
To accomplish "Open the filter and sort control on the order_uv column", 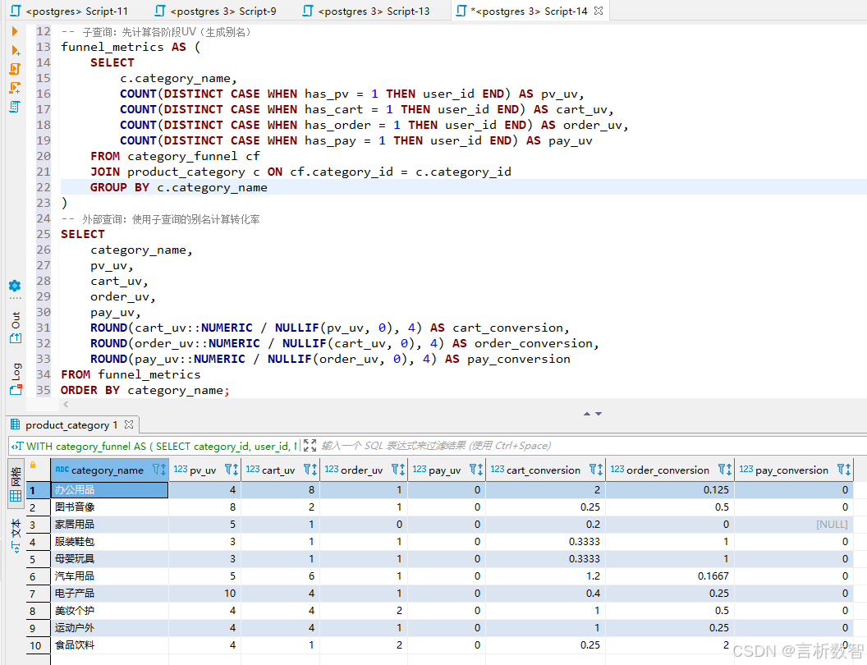I will tap(398, 470).
